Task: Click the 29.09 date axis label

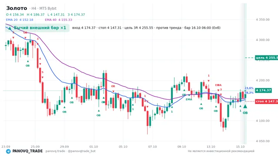Action: coord(64,146)
